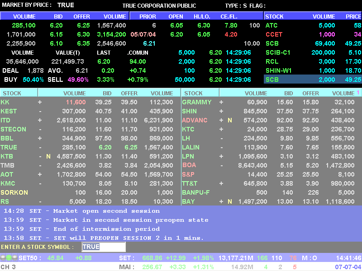
Task: Click the N flag on the ADVANC row
Action: [230, 120]
